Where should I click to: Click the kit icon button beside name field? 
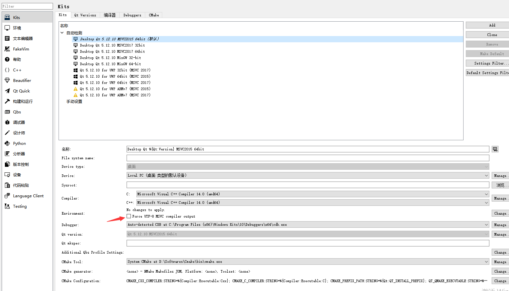495,149
